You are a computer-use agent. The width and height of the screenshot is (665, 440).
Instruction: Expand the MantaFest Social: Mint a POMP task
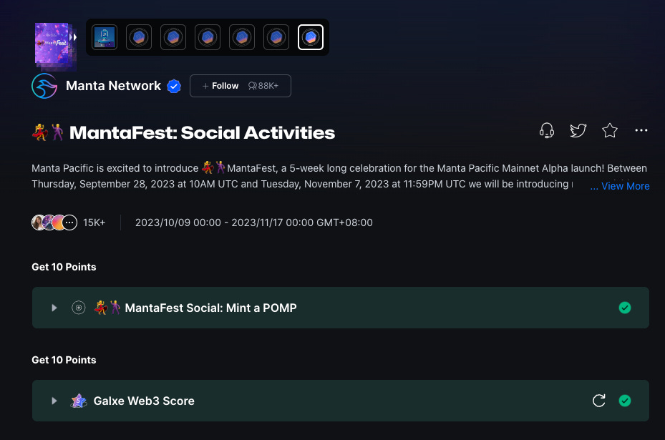[x=54, y=308]
